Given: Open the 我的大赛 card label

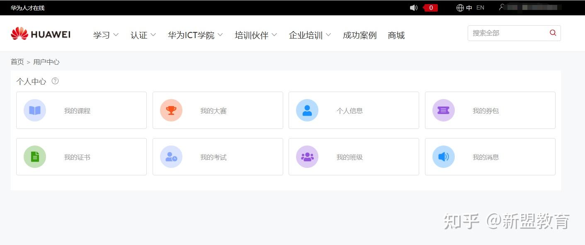Looking at the screenshot, I should coord(214,111).
